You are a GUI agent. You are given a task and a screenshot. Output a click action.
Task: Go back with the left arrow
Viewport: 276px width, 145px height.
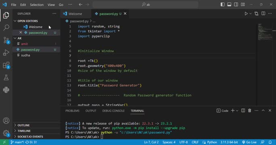pyautogui.click(x=80, y=4)
